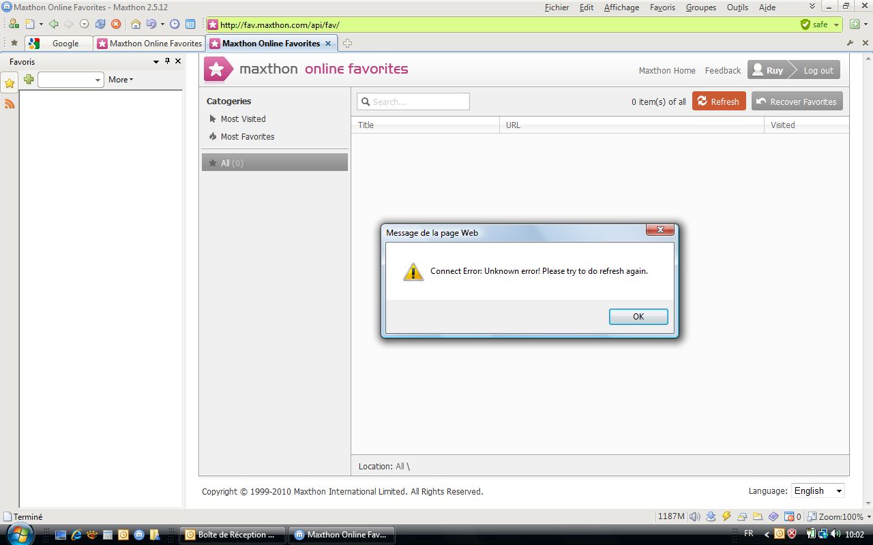The width and height of the screenshot is (873, 545).
Task: Launch Internet Explorer from quick launch
Action: 76,535
